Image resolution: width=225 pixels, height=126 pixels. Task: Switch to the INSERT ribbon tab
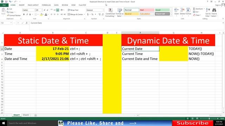(22, 5)
